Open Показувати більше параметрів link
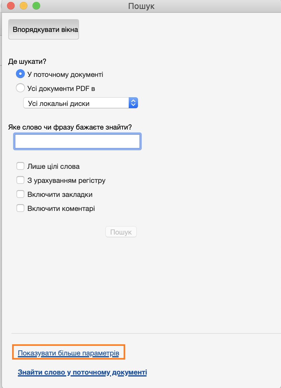281x388 pixels. (x=68, y=353)
